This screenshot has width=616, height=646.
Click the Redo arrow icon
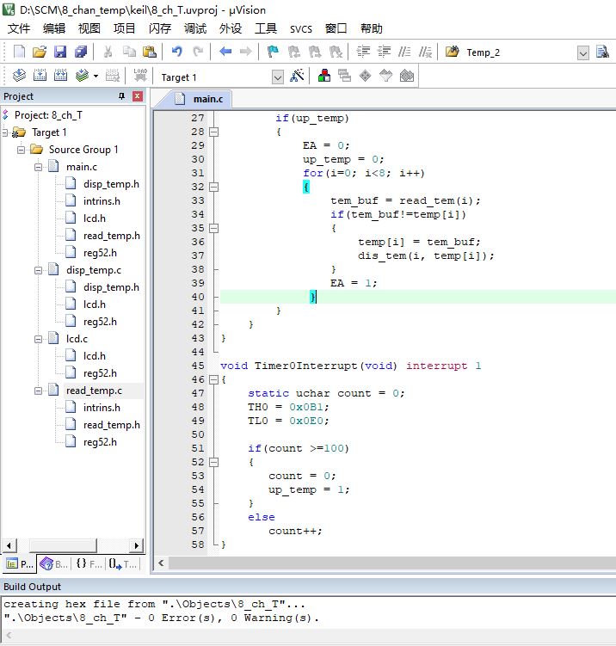(198, 52)
